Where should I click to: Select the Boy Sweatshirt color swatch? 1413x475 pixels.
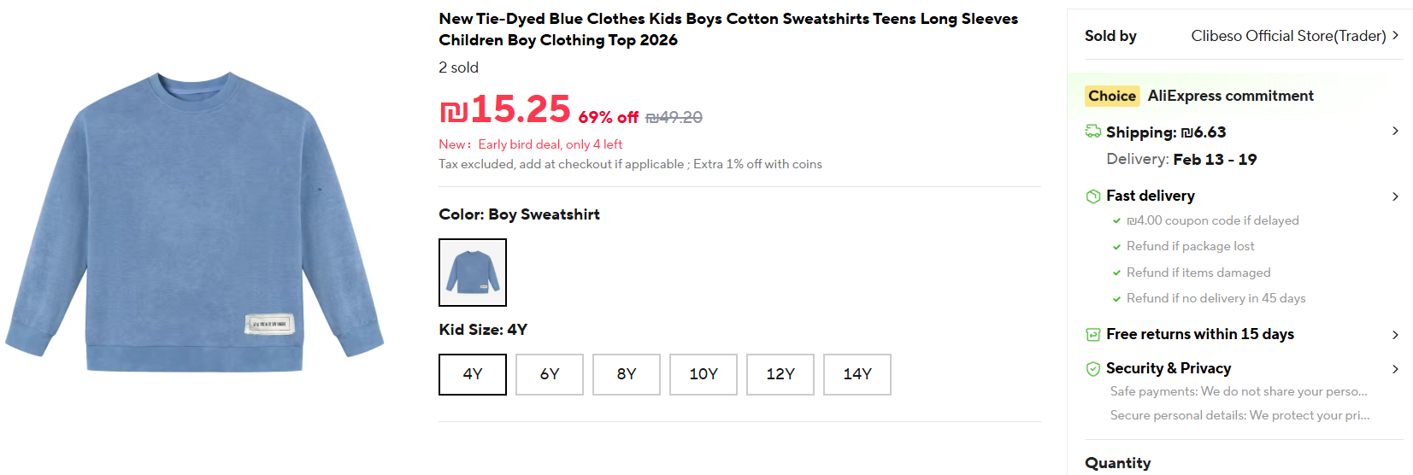[x=473, y=273]
